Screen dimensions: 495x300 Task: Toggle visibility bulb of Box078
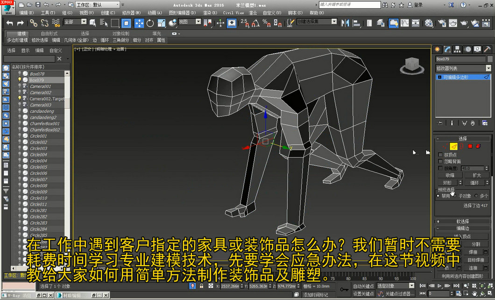[x=20, y=73]
